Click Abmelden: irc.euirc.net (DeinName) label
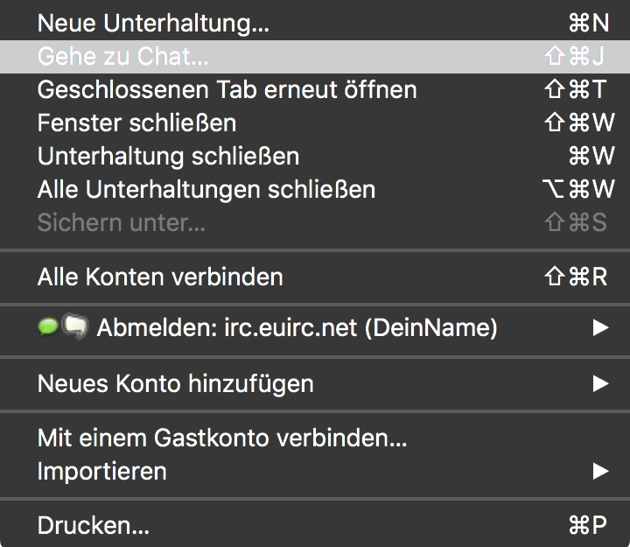Viewport: 630px width, 547px height. (x=297, y=328)
